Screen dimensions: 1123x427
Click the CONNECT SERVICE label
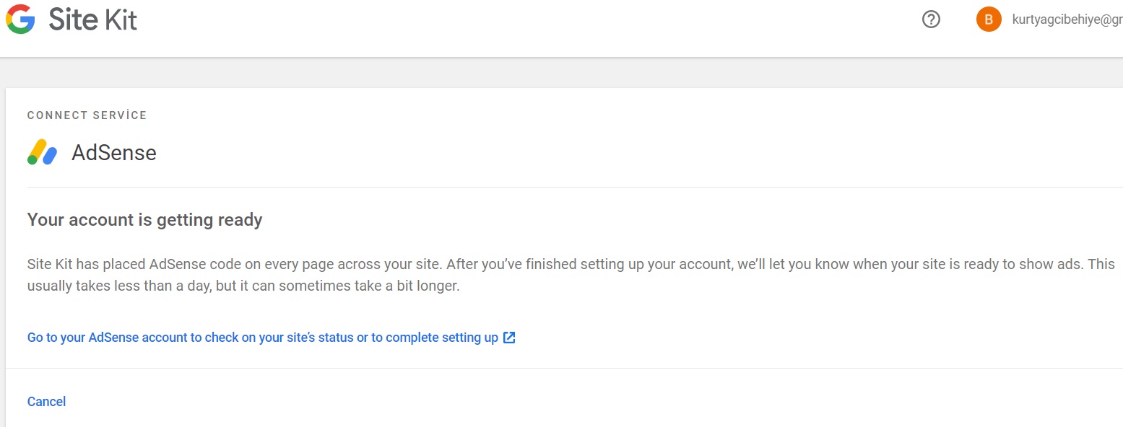(87, 115)
